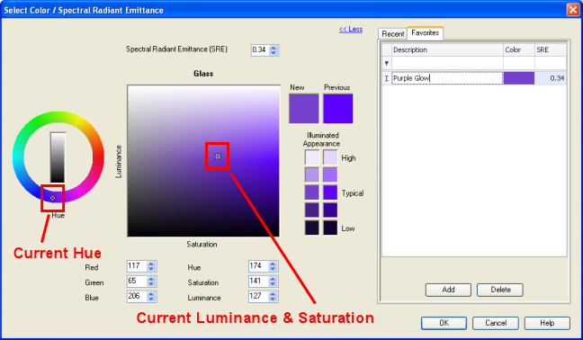Click the New color swatch
The height and width of the screenshot is (340, 583).
point(304,109)
